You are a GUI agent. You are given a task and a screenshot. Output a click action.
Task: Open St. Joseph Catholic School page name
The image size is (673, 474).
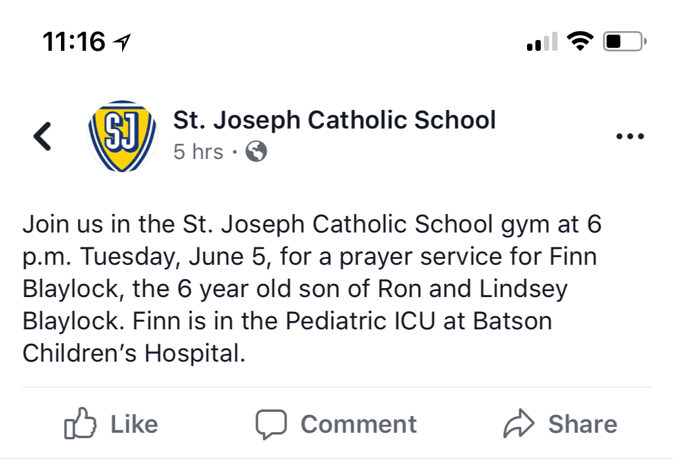point(334,120)
